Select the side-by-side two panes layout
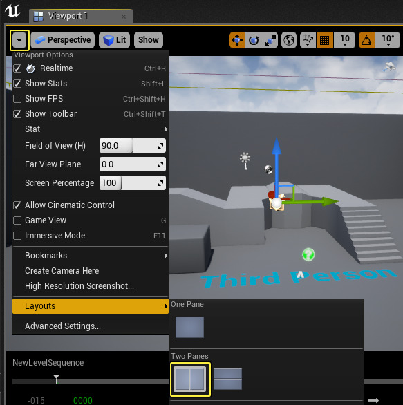 coord(190,379)
